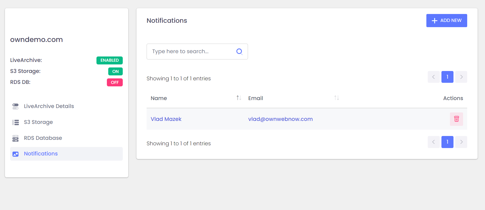Viewport: 485px width, 210px height.
Task: Delete Vlad Mazek notification with trash icon
Action: tap(456, 119)
